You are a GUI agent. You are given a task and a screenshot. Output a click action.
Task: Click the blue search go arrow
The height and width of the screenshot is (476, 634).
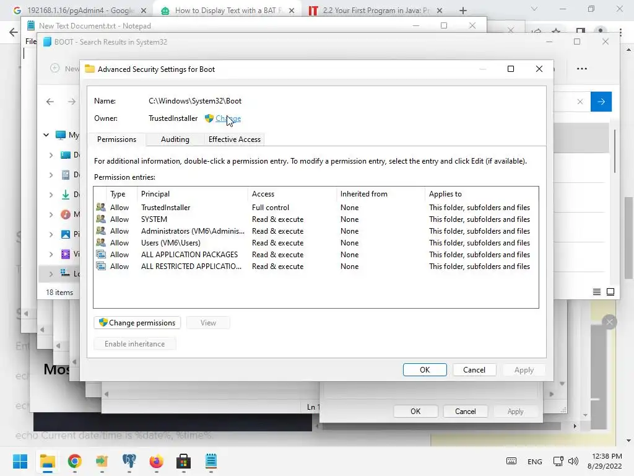pyautogui.click(x=601, y=102)
